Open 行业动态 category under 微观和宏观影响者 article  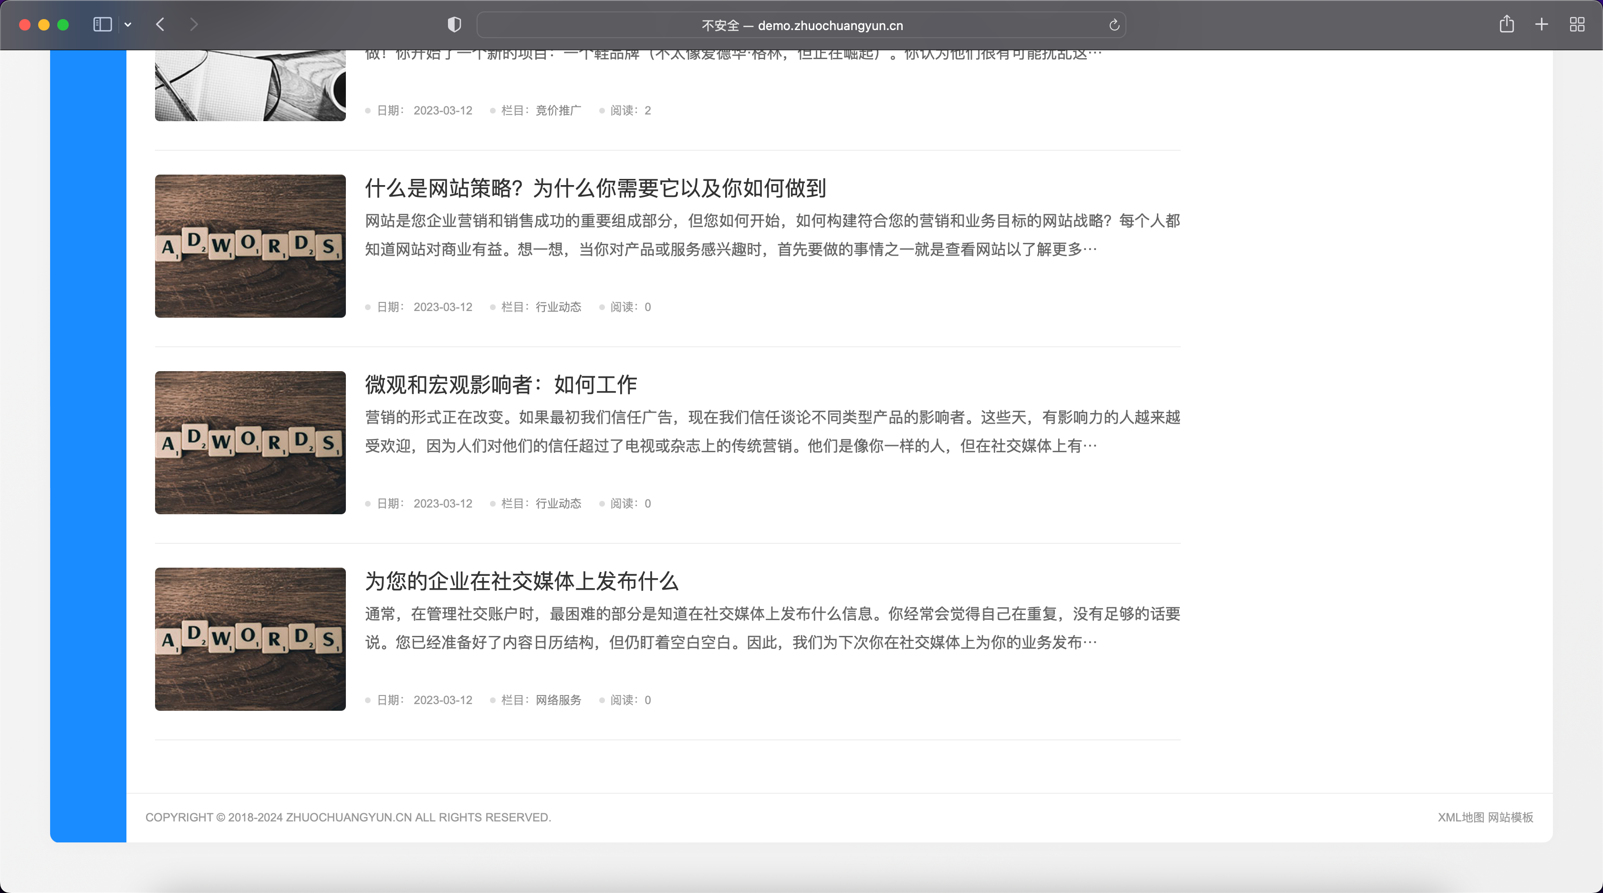558,504
